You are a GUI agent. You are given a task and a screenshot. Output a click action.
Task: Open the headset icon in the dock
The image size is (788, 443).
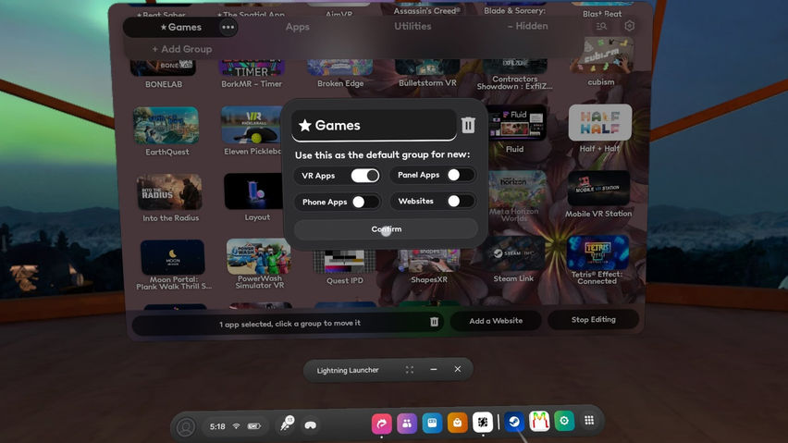[x=311, y=425]
